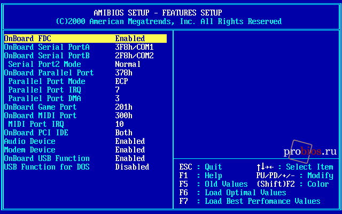
Task: Select Modem Device setting
Action: pyautogui.click(x=30, y=150)
